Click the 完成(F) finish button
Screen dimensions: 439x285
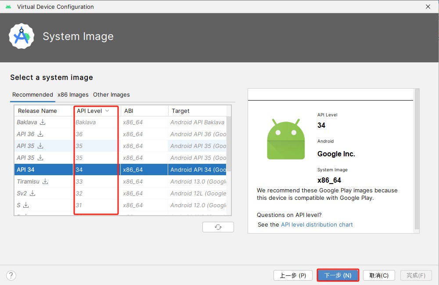click(416, 275)
